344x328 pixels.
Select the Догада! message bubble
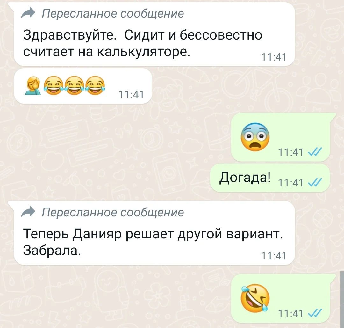pos(270,178)
